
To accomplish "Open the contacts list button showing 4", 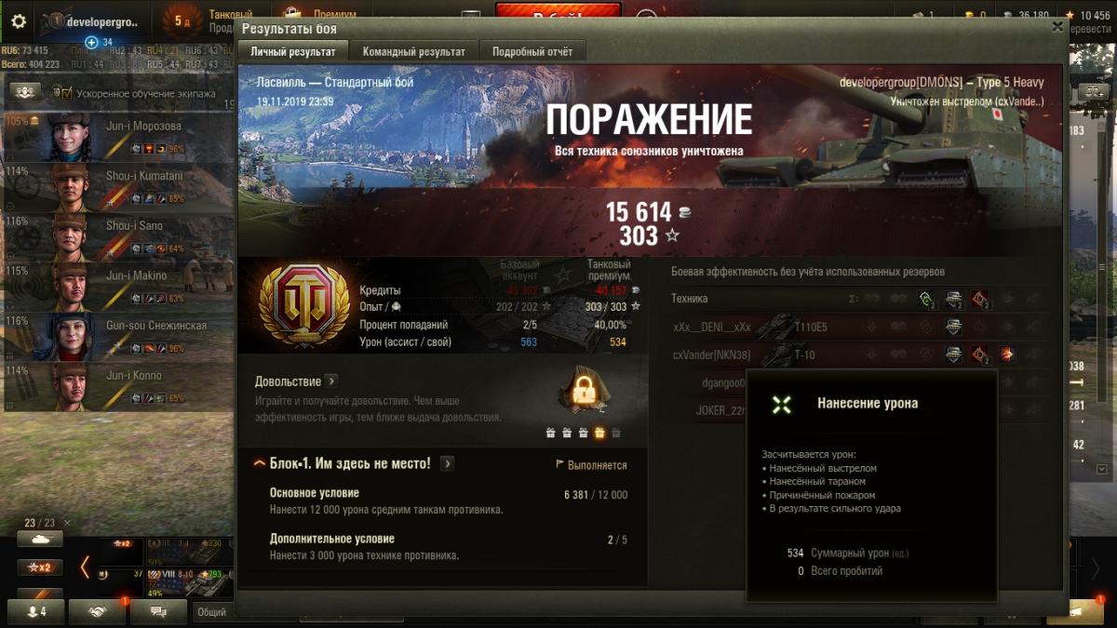I will click(36, 611).
